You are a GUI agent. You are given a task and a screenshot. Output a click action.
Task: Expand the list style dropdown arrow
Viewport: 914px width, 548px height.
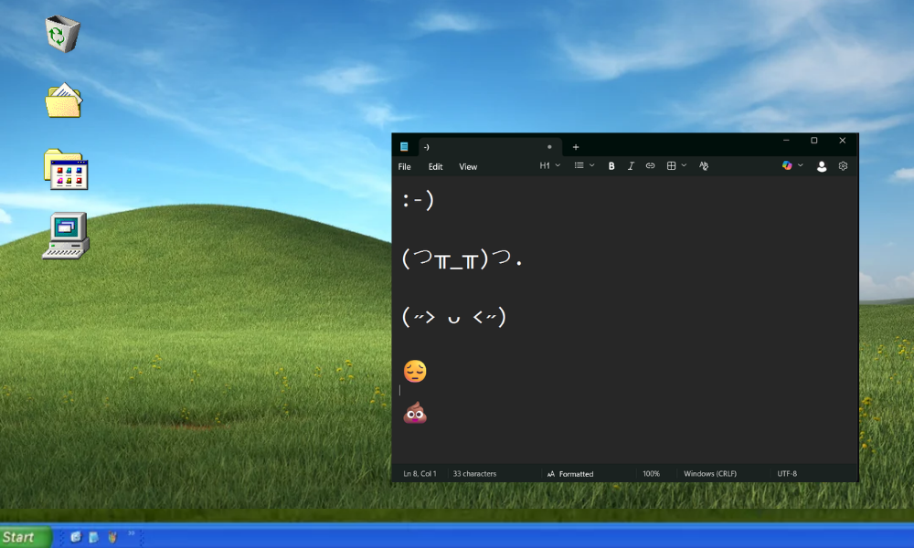591,166
